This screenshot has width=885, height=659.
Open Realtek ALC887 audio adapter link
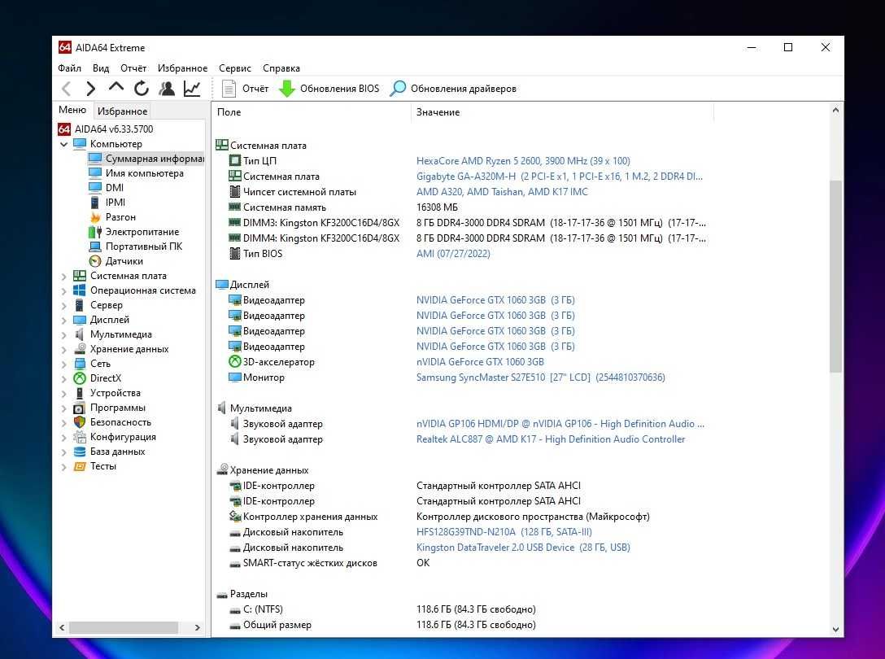[x=551, y=439]
